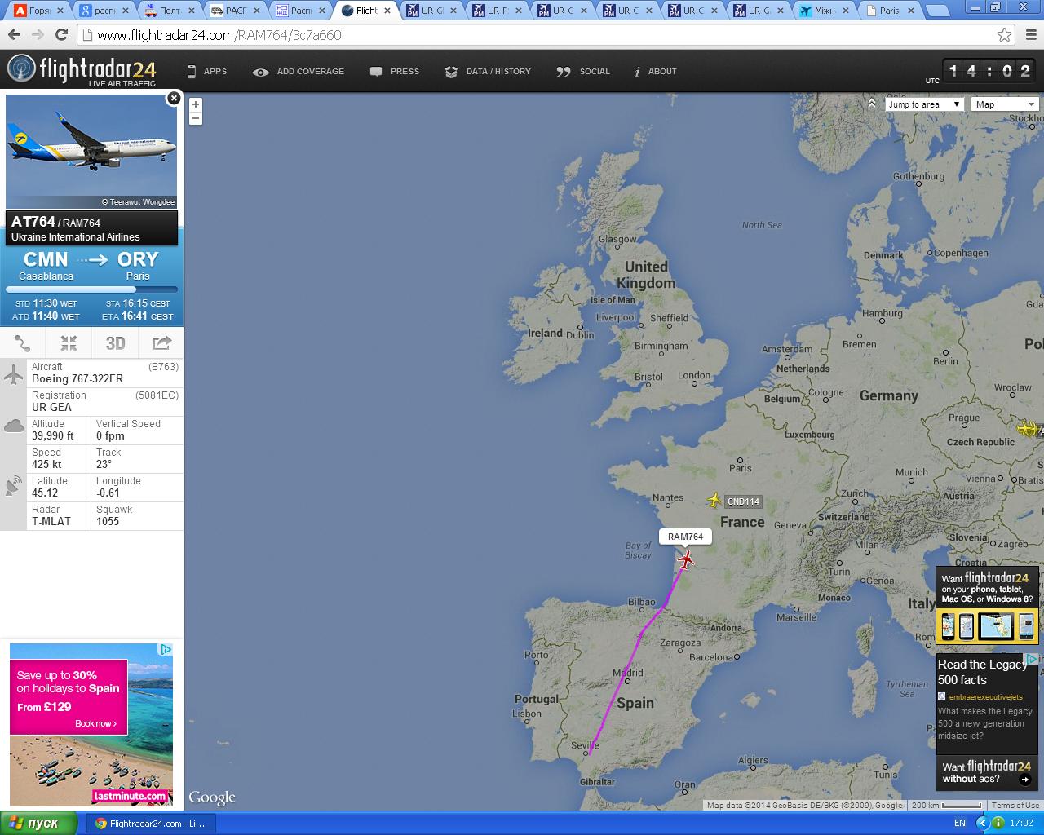Viewport: 1044px width, 835px height.
Task: Open the Jump to area dropdown
Action: (924, 104)
